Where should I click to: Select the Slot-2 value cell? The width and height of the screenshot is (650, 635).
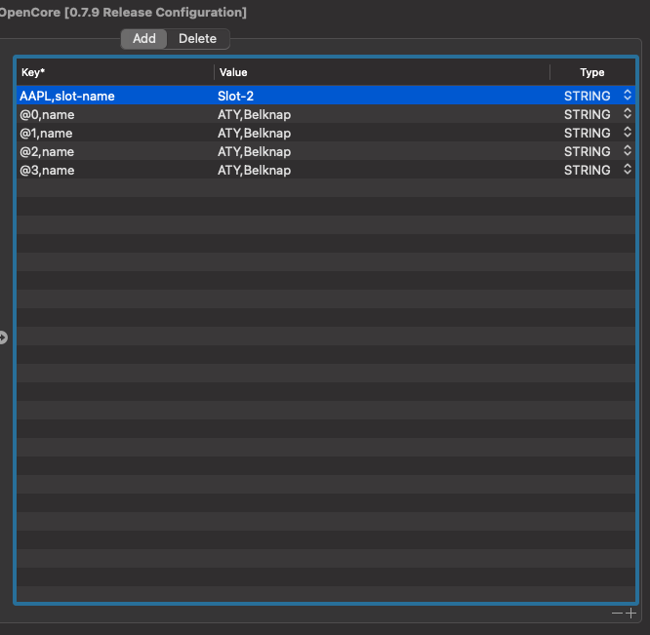coord(383,96)
